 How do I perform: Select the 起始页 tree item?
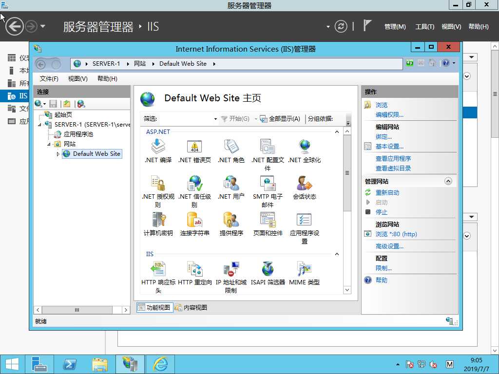point(63,115)
